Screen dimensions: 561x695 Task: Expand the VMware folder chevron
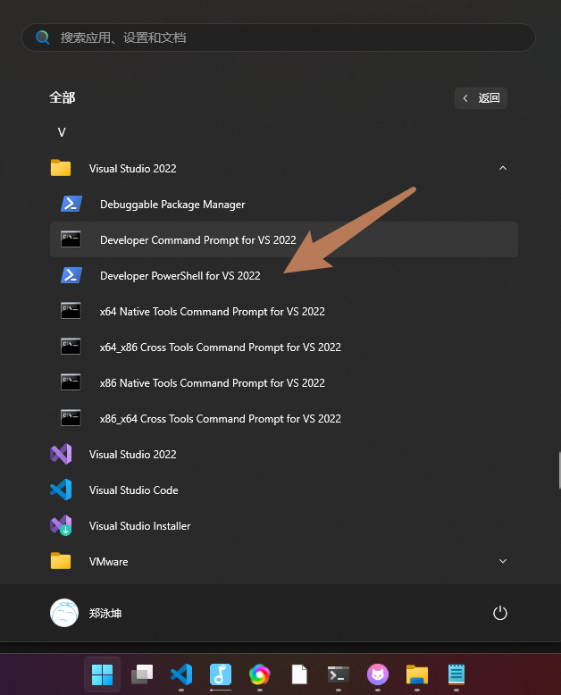503,561
